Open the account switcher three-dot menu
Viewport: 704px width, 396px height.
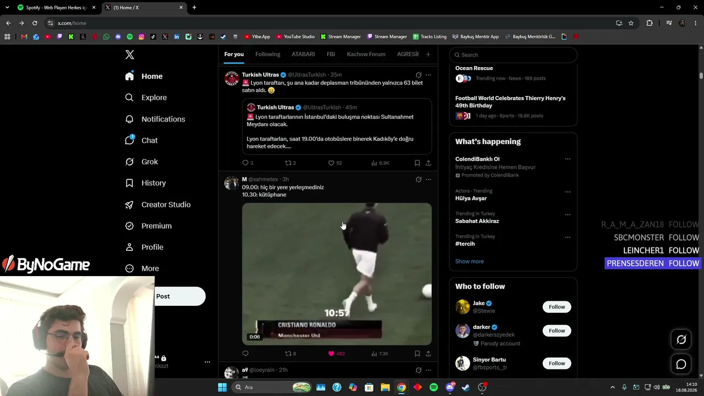207,362
